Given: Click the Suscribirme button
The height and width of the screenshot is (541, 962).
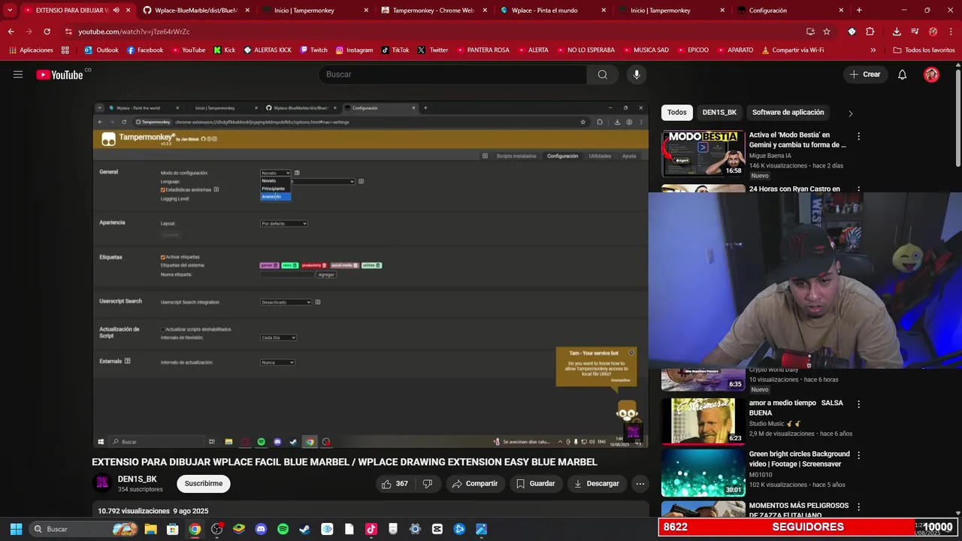Looking at the screenshot, I should tap(204, 484).
